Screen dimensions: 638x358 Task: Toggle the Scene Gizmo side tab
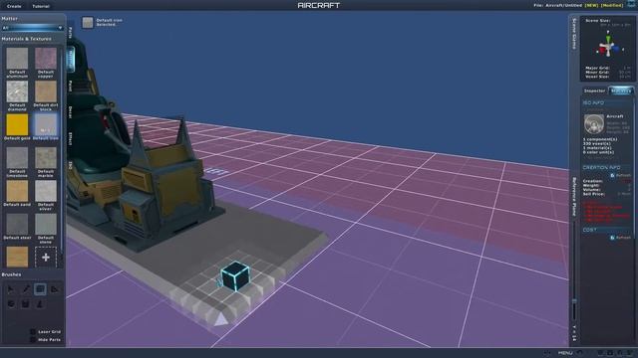(574, 34)
